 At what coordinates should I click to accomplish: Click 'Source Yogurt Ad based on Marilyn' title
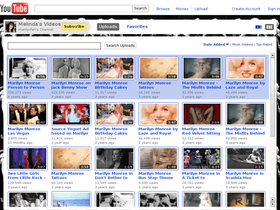[70, 131]
